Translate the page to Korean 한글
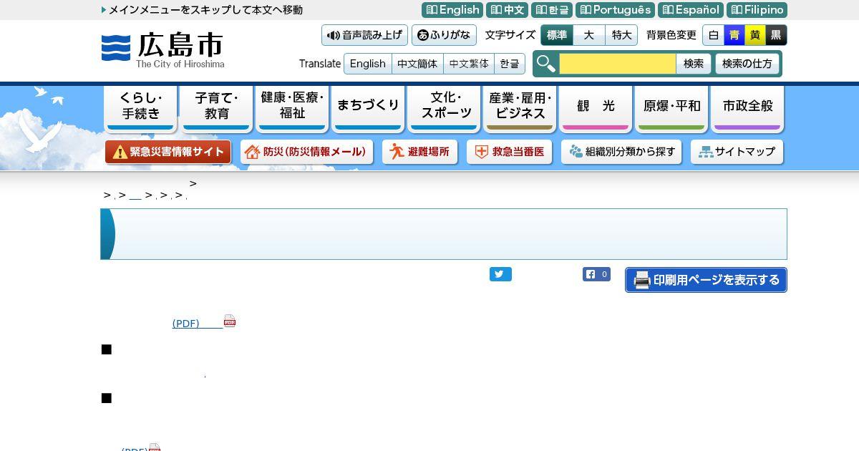 (510, 64)
